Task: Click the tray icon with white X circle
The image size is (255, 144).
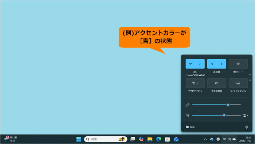Action: [x=218, y=139]
